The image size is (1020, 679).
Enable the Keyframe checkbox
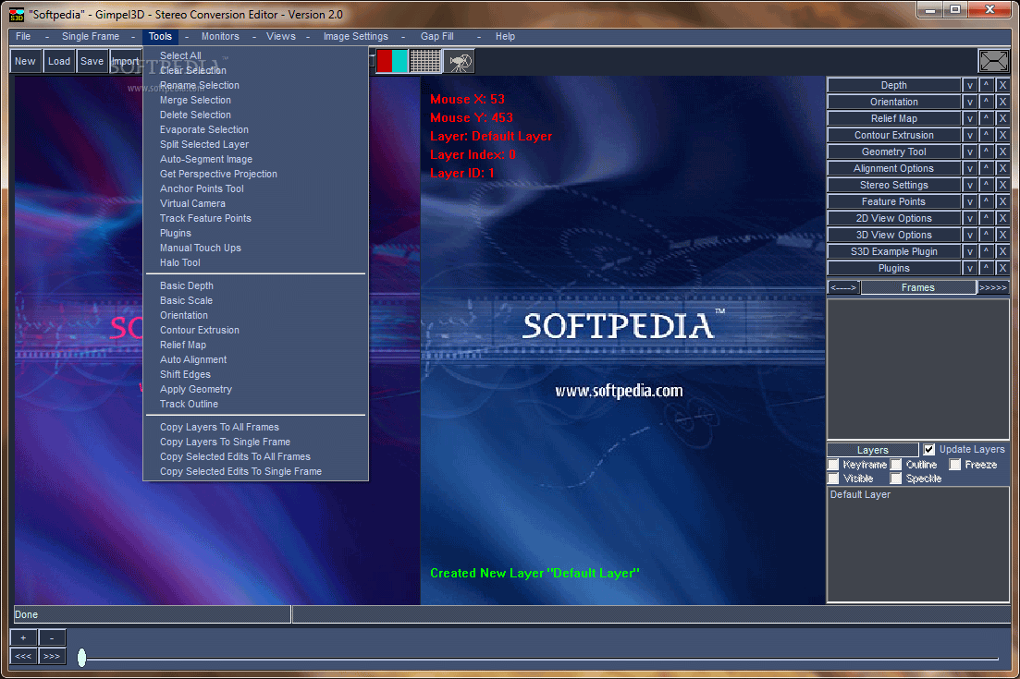[x=833, y=465]
